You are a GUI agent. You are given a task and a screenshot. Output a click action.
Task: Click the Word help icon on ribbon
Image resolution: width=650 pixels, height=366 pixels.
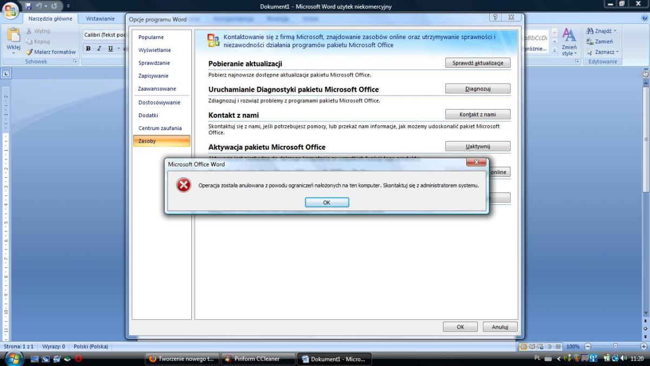point(644,18)
